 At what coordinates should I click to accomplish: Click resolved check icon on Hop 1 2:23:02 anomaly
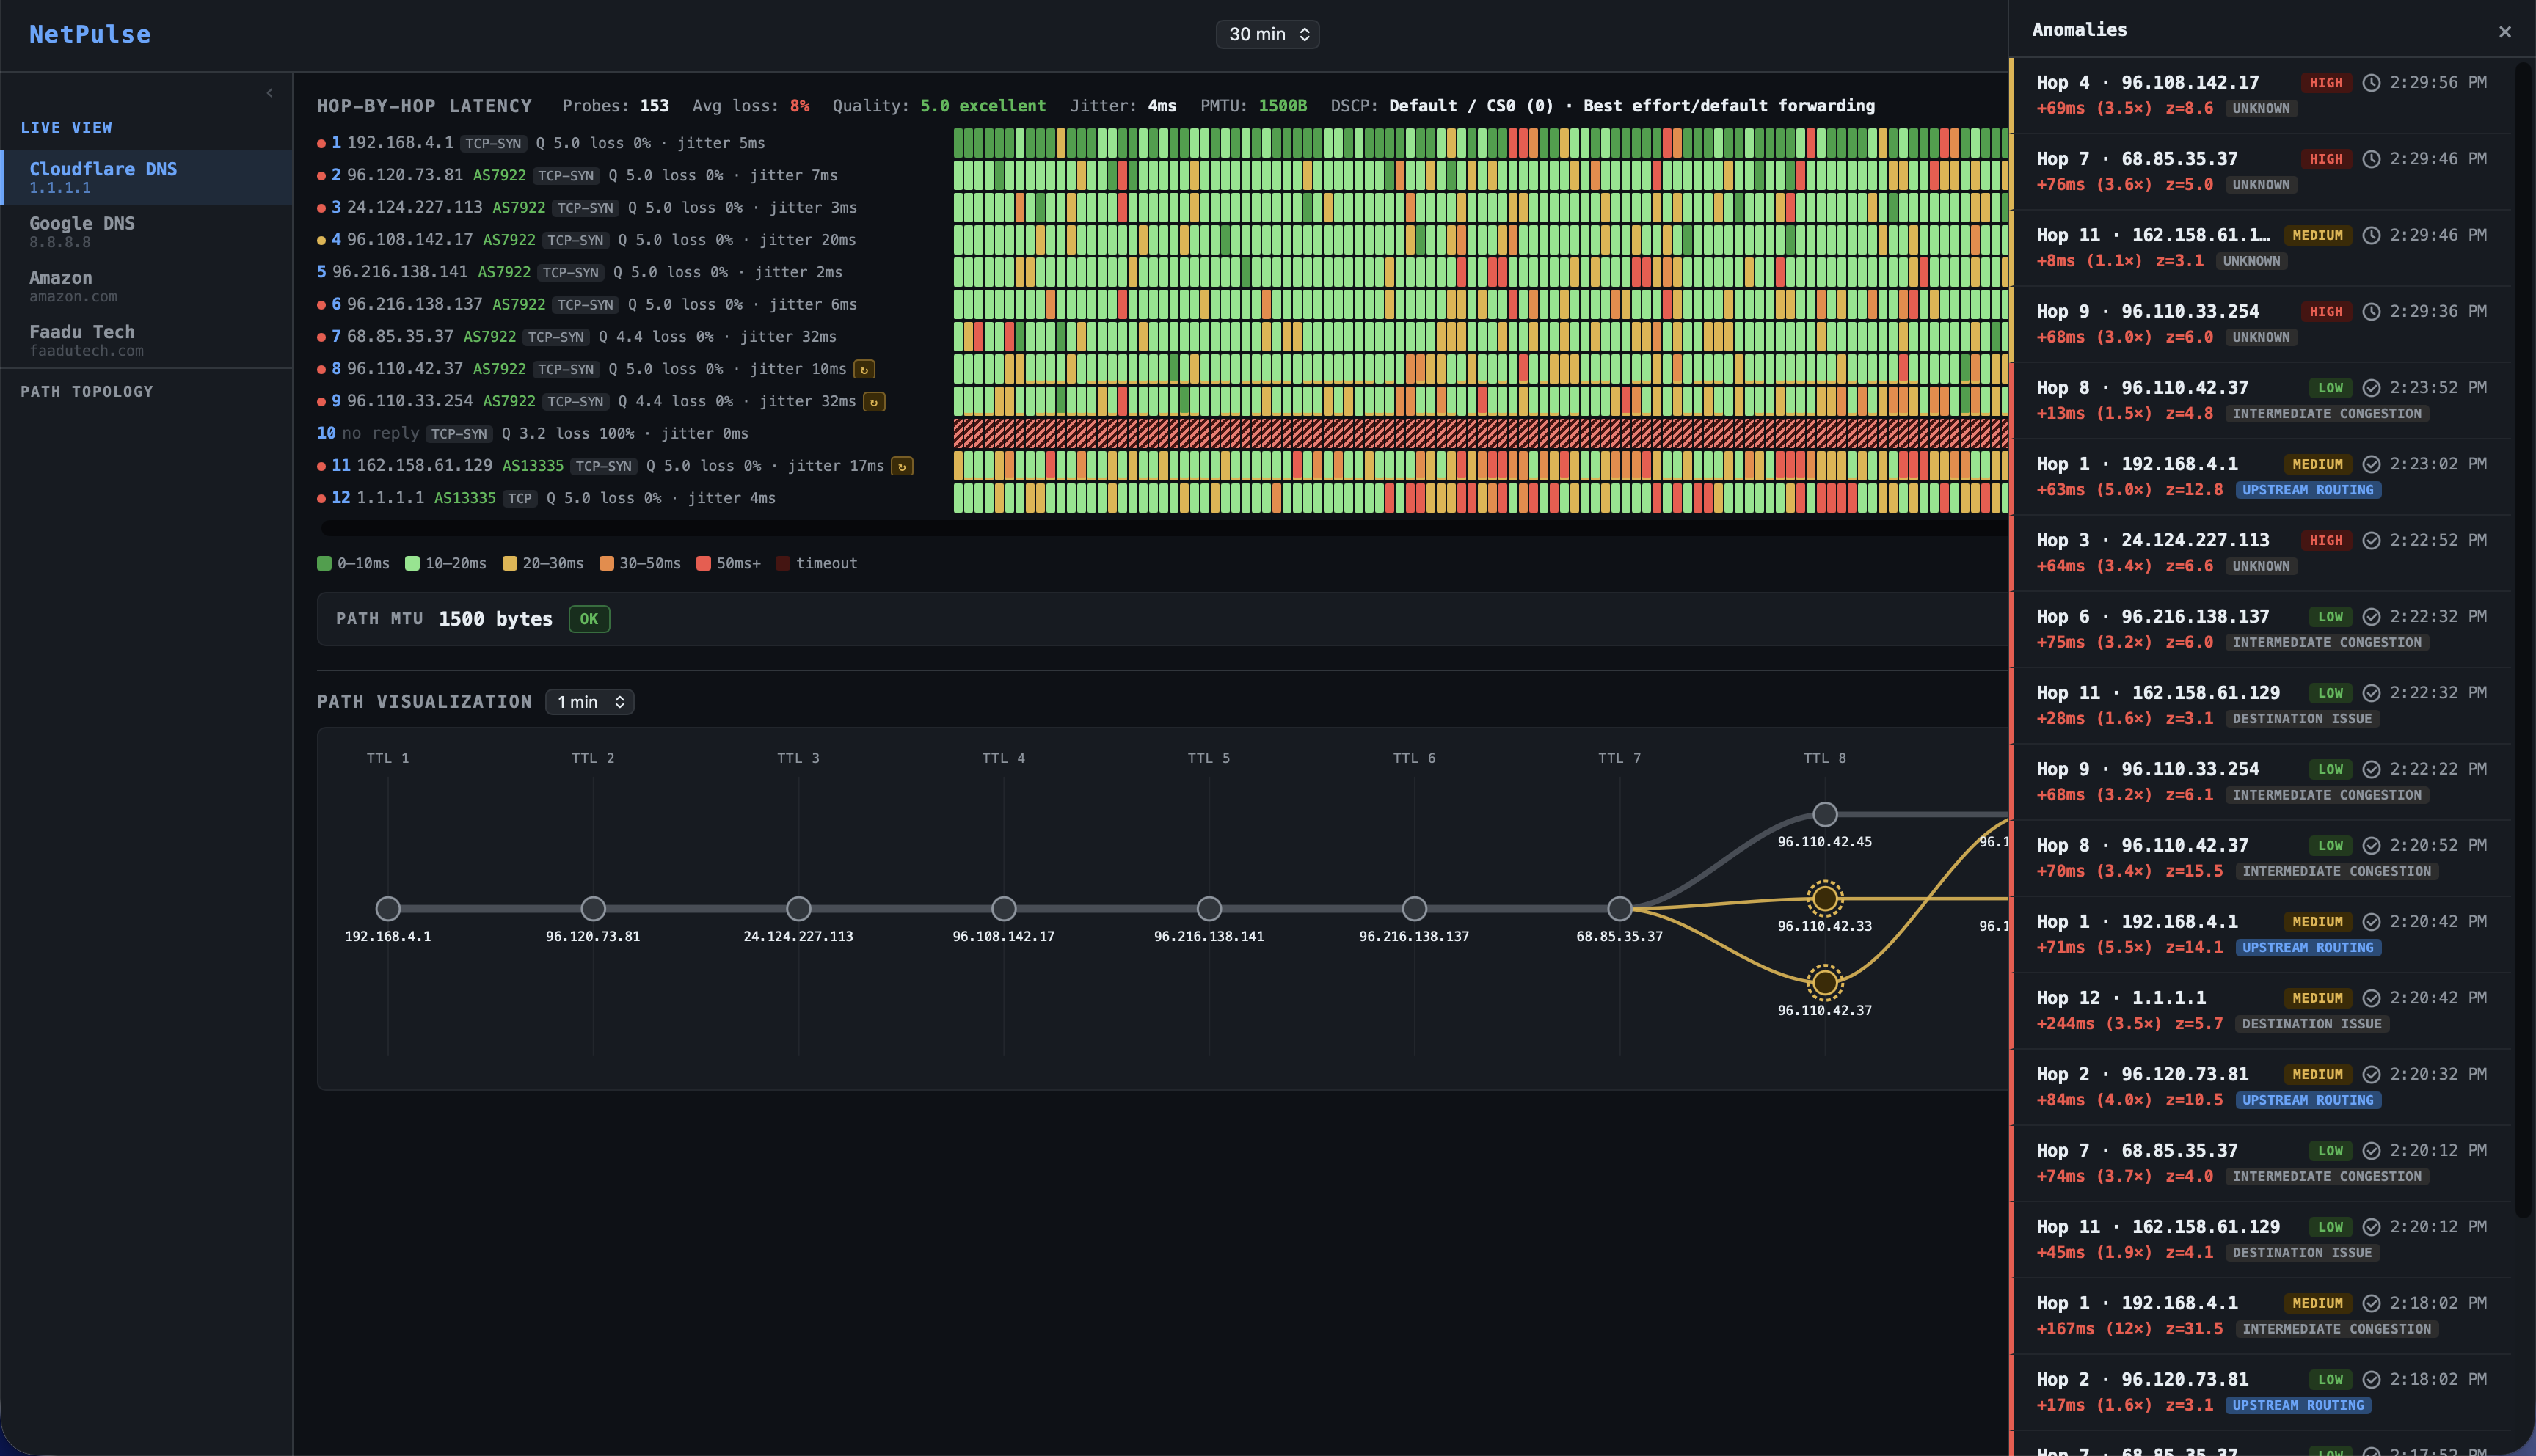tap(2371, 464)
